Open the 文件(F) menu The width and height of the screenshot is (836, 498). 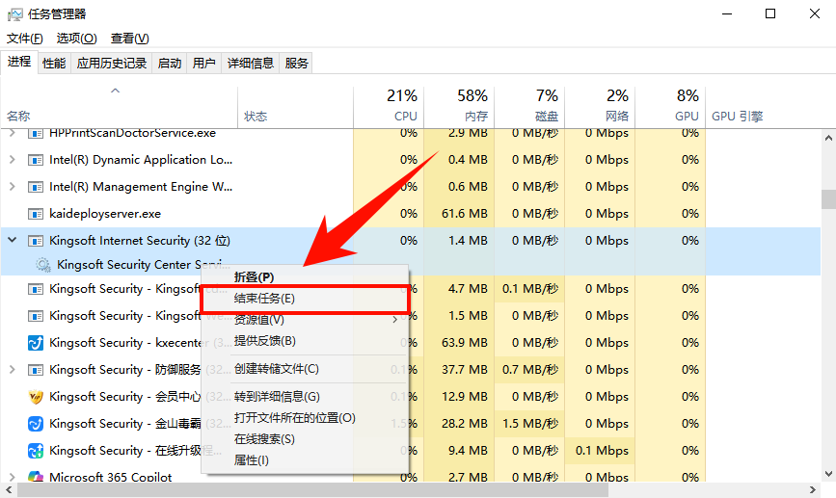[x=25, y=39]
